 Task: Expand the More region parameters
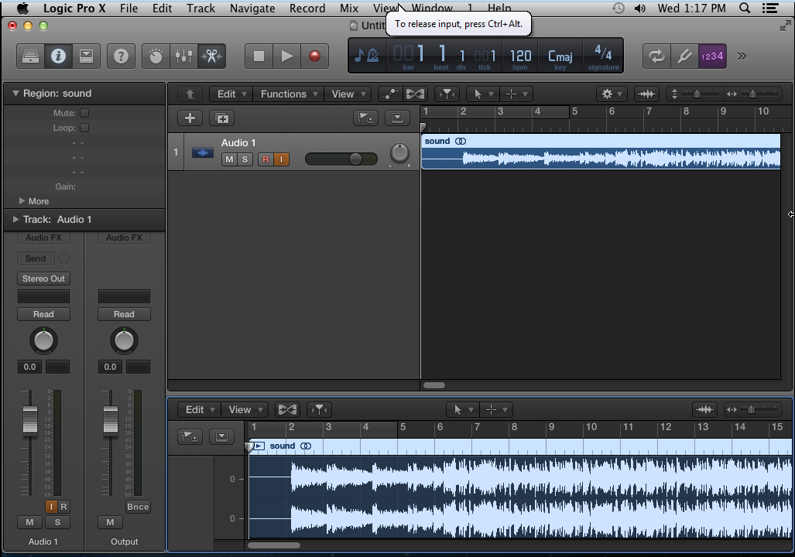22,201
